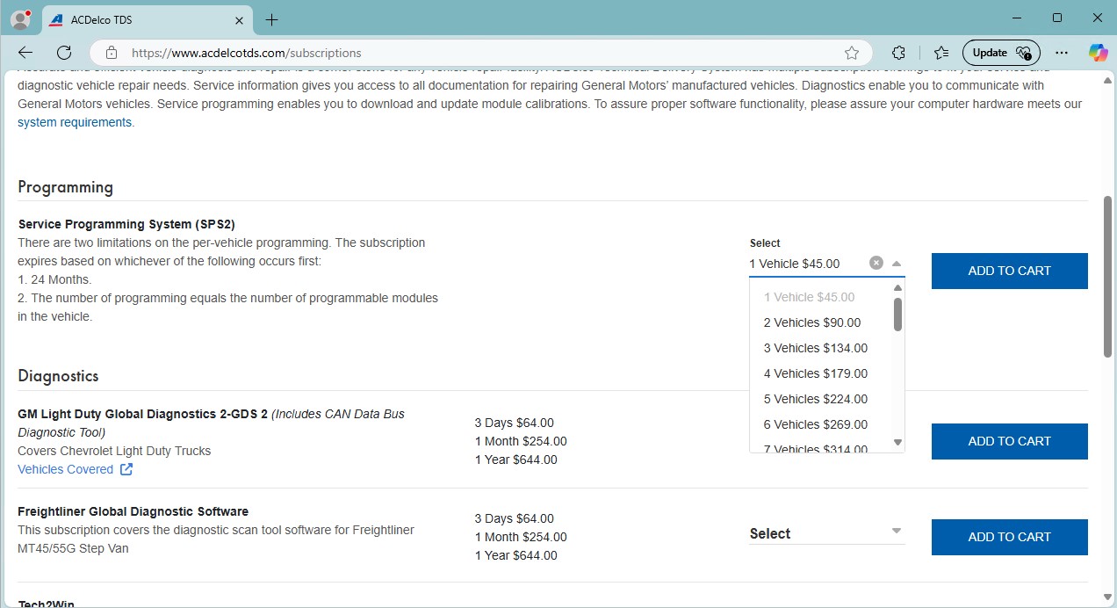Image resolution: width=1117 pixels, height=608 pixels.
Task: Open the browser profile avatar
Action: coord(19,19)
